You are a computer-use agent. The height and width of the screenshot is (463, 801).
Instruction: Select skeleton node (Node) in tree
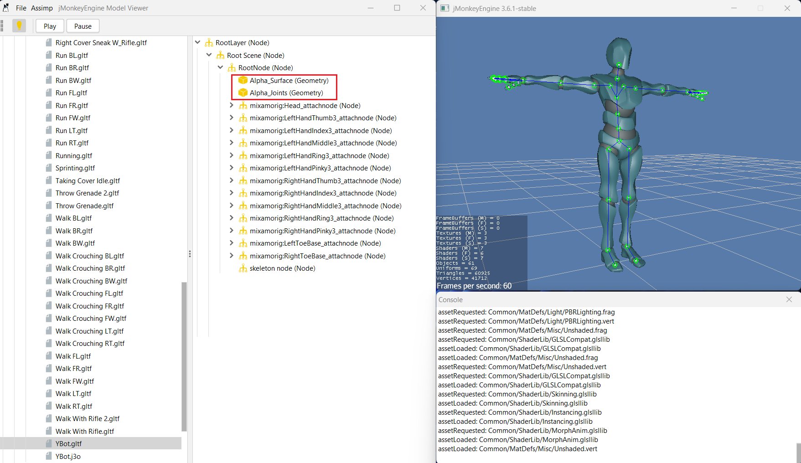coord(283,268)
